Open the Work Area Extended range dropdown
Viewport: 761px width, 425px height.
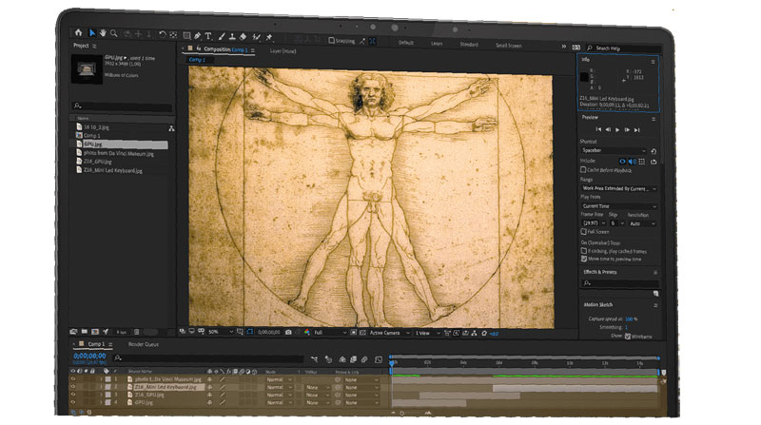click(x=619, y=188)
